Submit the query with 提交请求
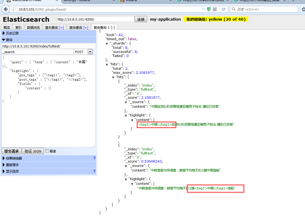305x219 pixels. pos(11,151)
